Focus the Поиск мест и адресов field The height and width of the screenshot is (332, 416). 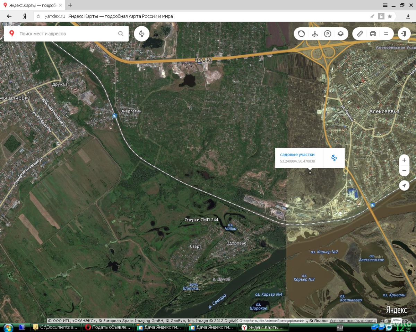[x=66, y=34]
